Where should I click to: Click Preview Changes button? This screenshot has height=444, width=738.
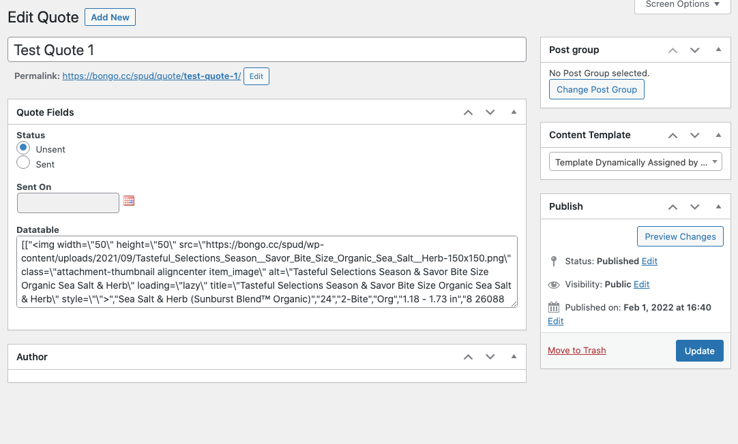pos(680,237)
